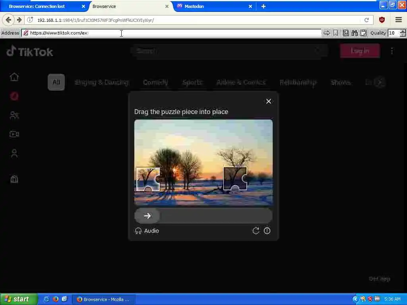Click the Browservice open bookmarks book icon
The image size is (407, 305).
point(345,33)
